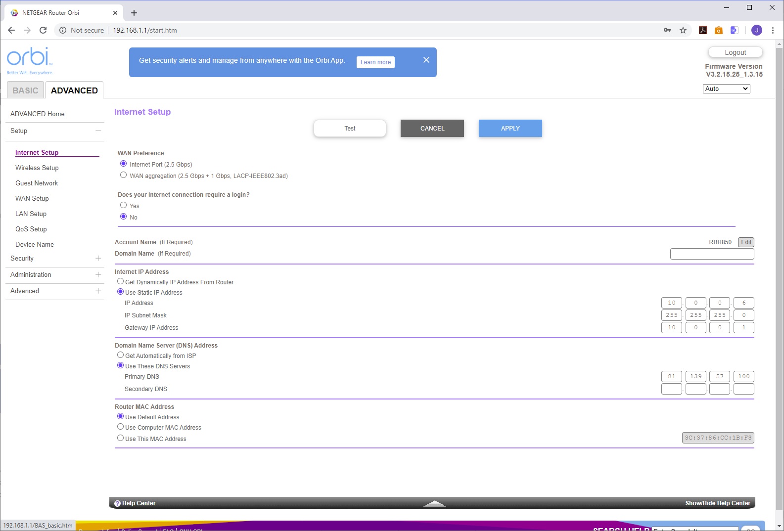The height and width of the screenshot is (531, 784).
Task: Click the last octet of IP Address
Action: pyautogui.click(x=744, y=303)
